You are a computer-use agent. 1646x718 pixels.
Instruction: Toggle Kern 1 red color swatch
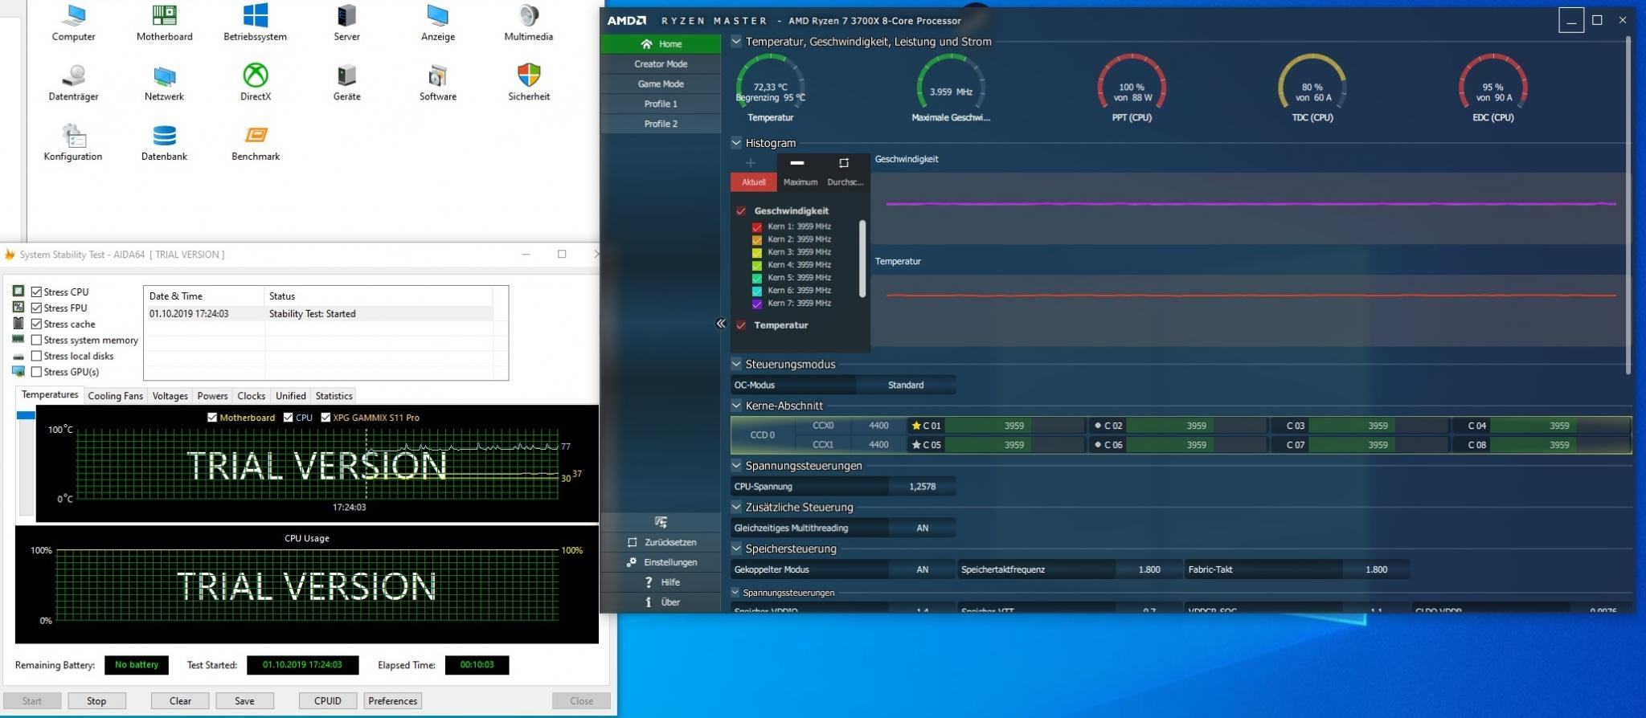pyautogui.click(x=756, y=227)
